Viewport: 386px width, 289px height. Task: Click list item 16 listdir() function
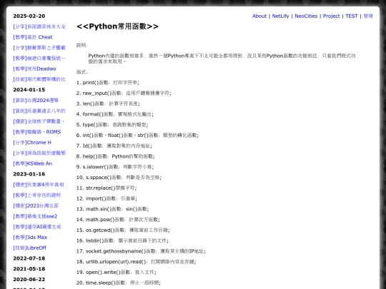122,241
